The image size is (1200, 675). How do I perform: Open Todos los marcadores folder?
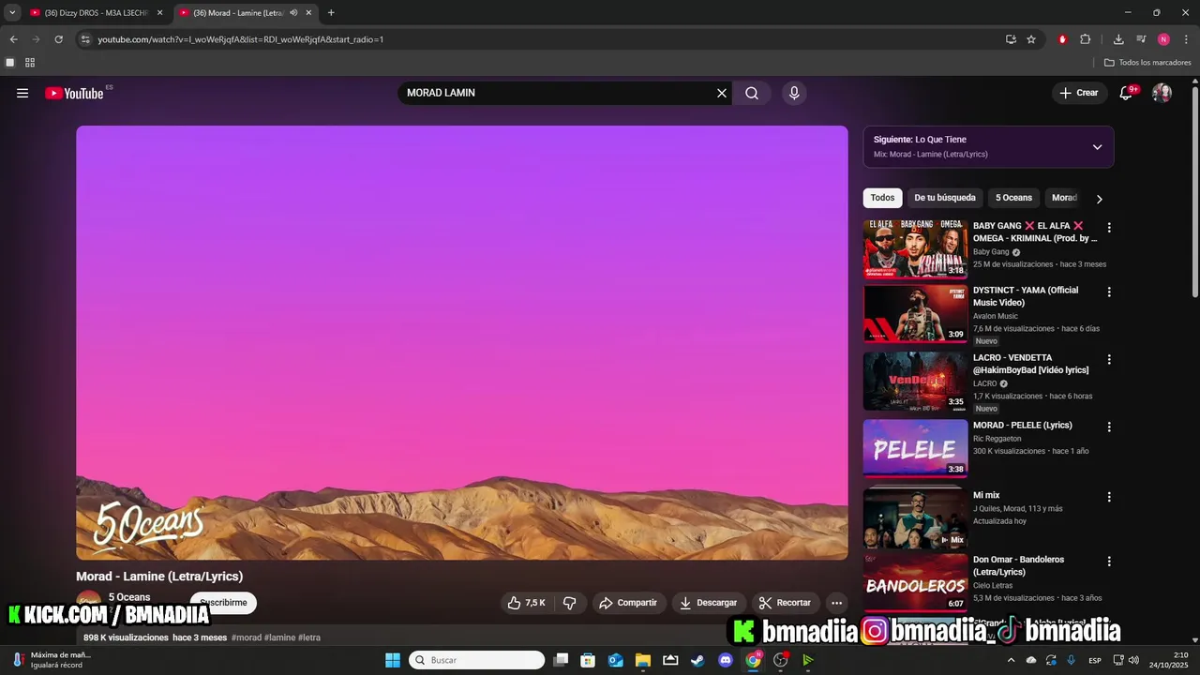[1147, 63]
